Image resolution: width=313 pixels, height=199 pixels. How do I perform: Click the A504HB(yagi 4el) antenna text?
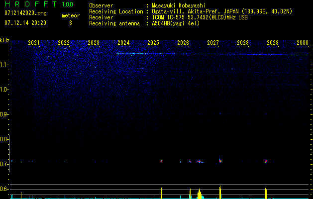pos(176,23)
